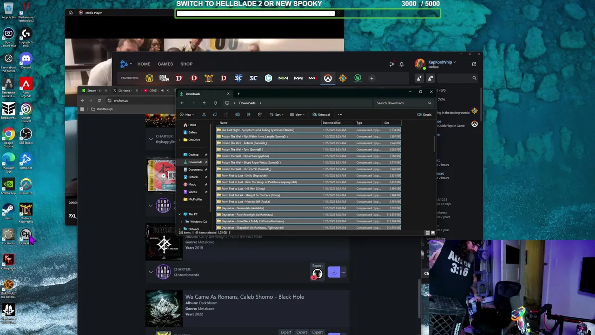Screen dimensions: 595x335
Task: Go back in Explorer navigation
Action: tap(182, 103)
